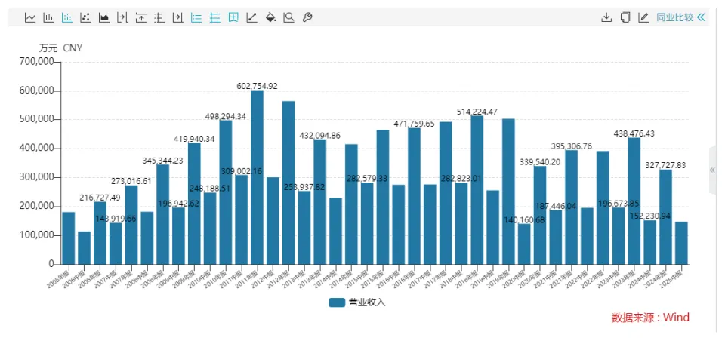Select the trend line drawing icon

pos(252,17)
